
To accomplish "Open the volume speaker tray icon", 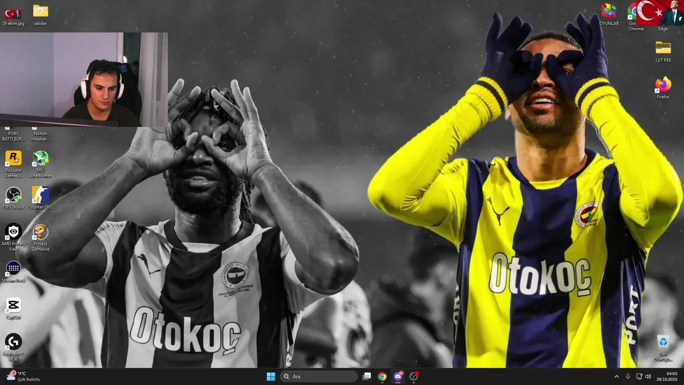I will tap(648, 376).
